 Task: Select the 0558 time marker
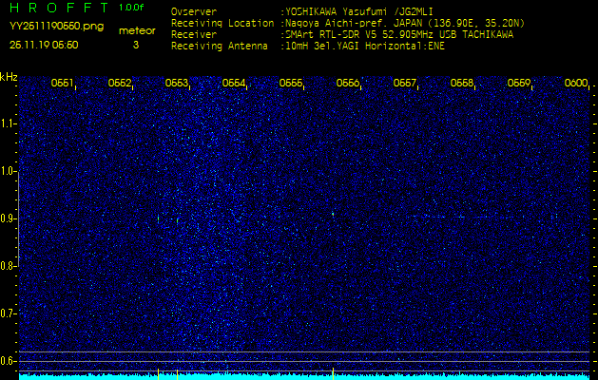(x=462, y=84)
